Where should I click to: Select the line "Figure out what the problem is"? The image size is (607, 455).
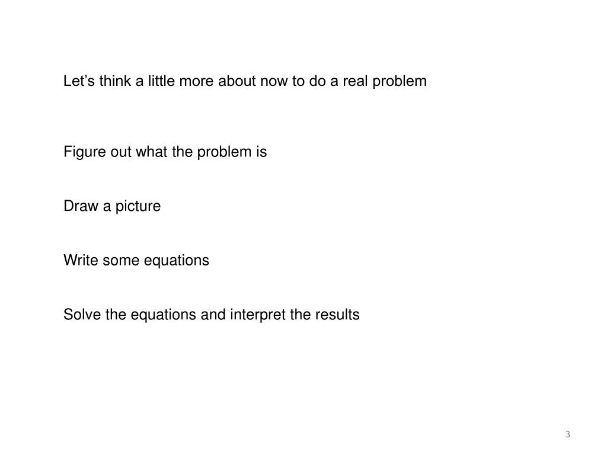click(x=165, y=152)
